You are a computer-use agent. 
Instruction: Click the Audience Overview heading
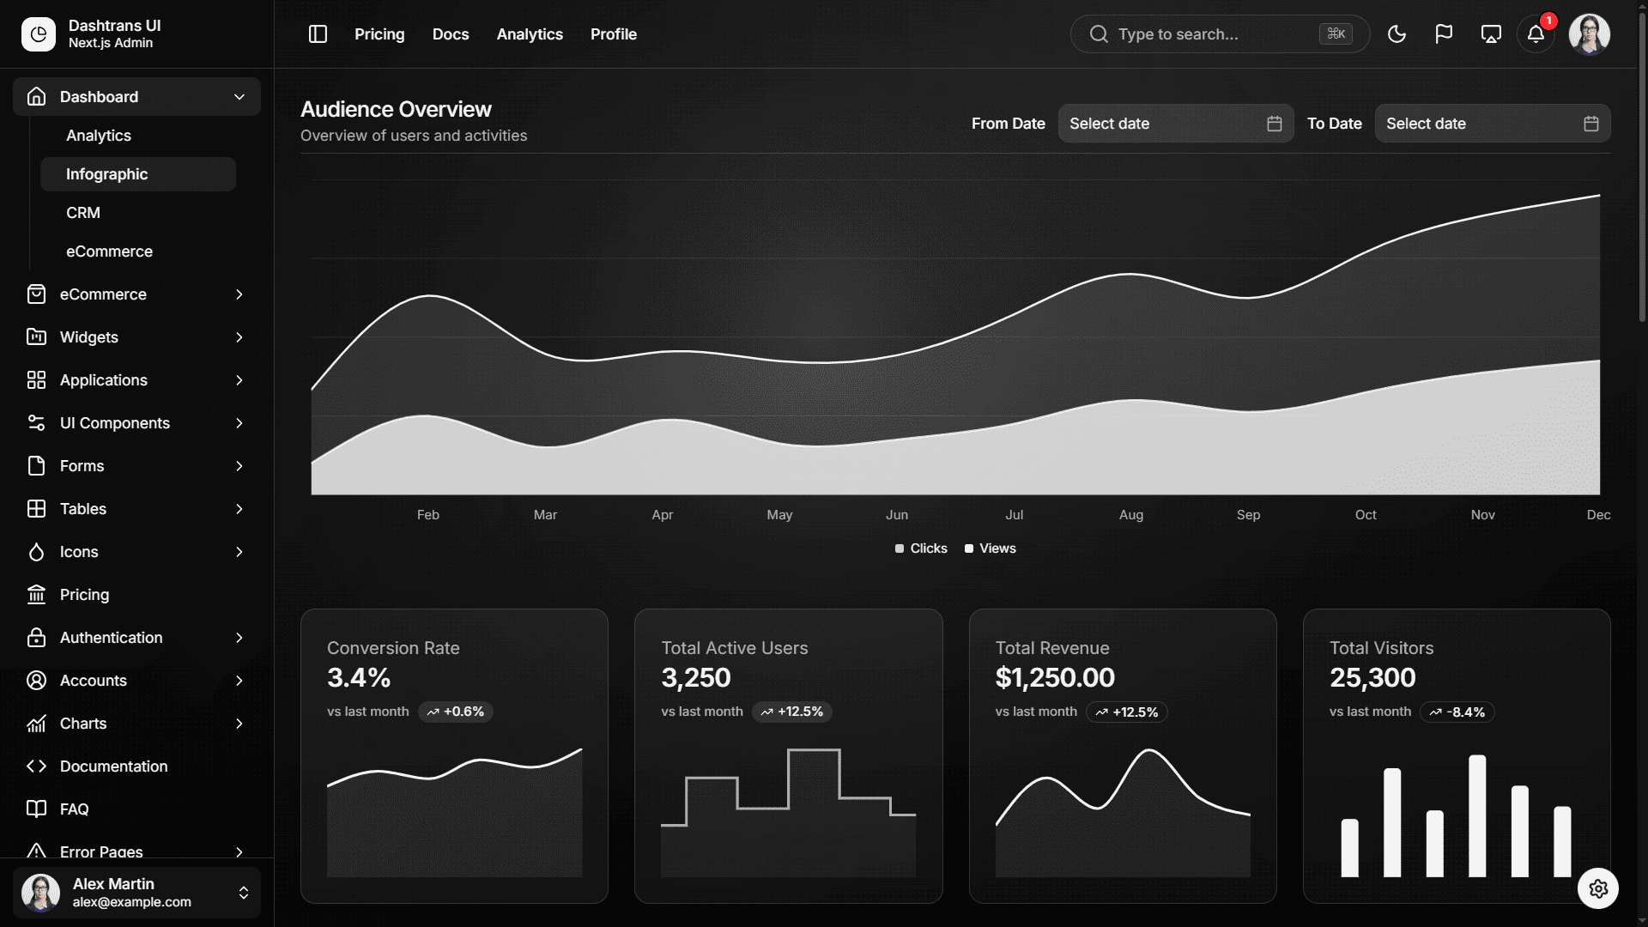click(396, 109)
